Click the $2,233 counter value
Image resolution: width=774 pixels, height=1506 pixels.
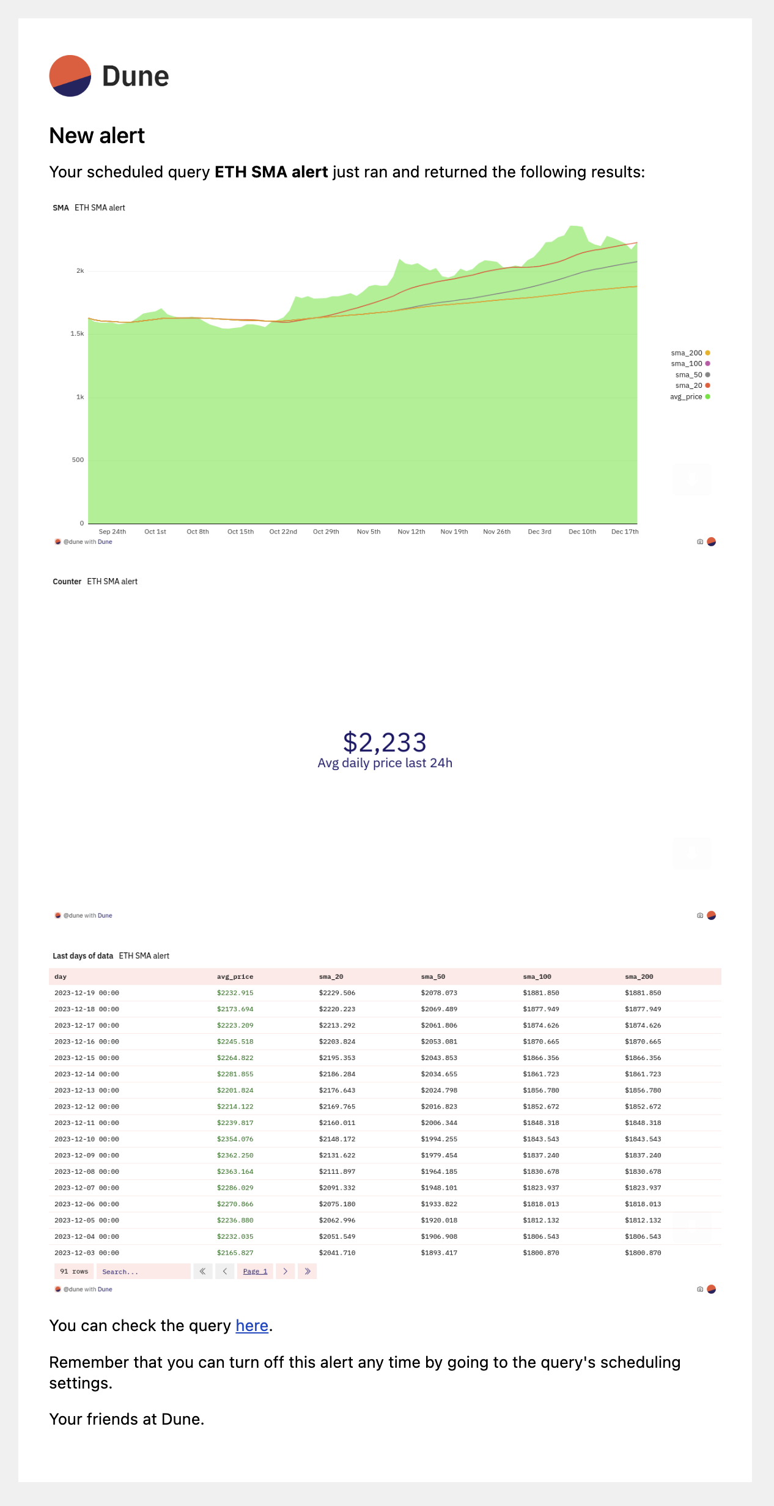tap(385, 742)
